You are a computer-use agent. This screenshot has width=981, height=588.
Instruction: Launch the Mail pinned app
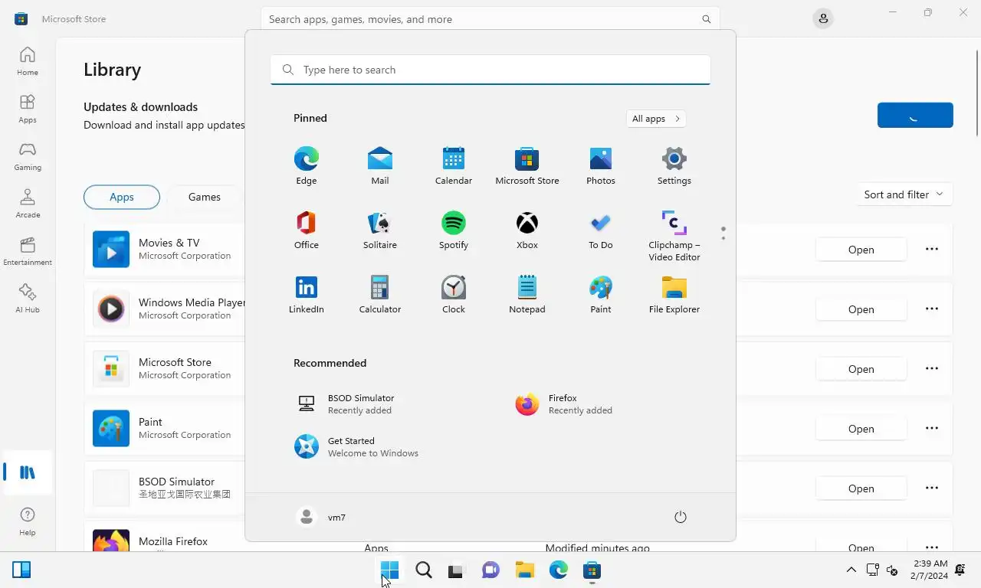click(x=380, y=166)
